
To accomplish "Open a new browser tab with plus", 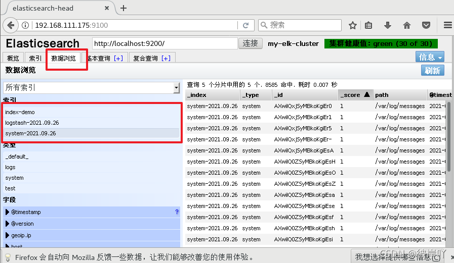I will [x=123, y=8].
